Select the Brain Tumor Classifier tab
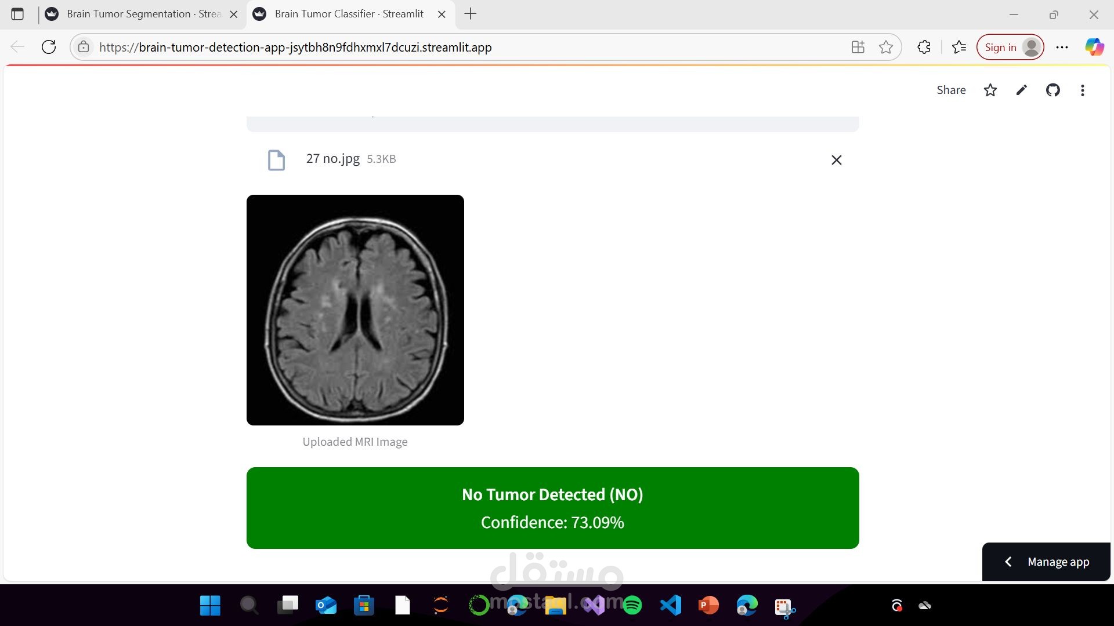The height and width of the screenshot is (626, 1114). (349, 14)
